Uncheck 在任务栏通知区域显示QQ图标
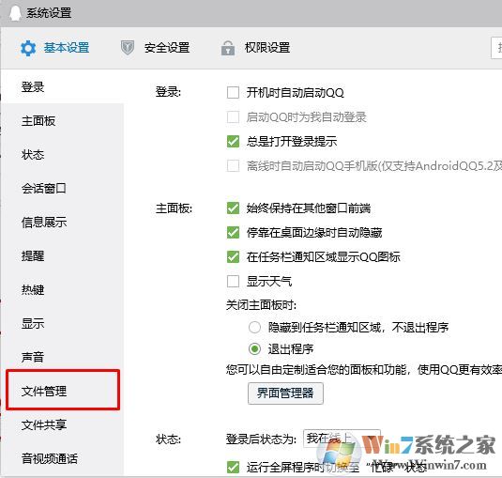The width and height of the screenshot is (502, 478). (x=233, y=257)
